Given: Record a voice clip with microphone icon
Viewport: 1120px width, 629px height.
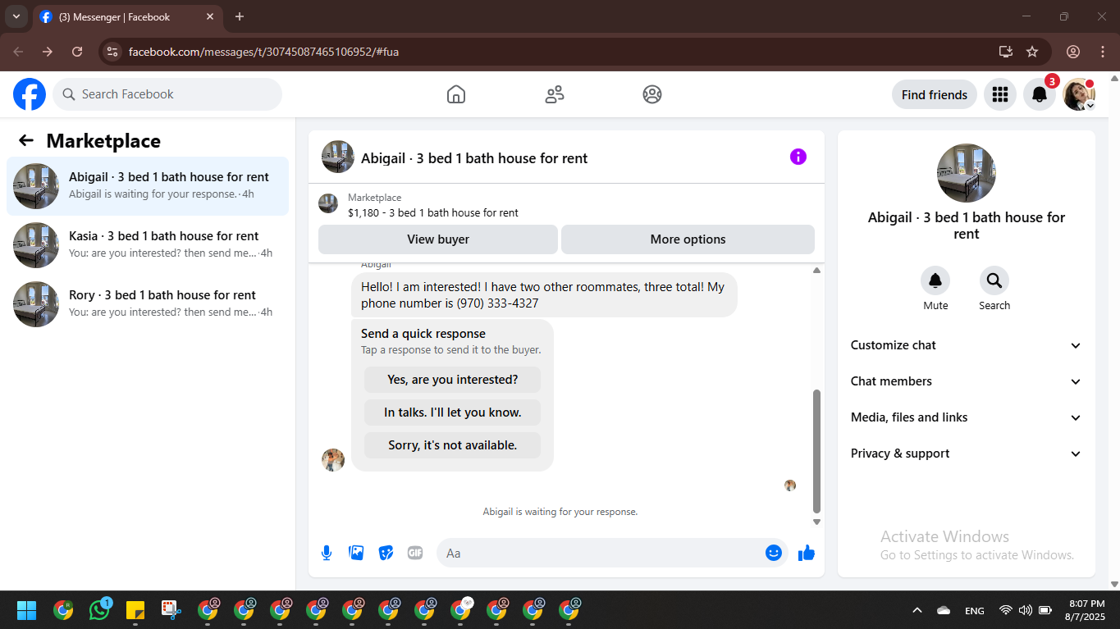Looking at the screenshot, I should click(327, 553).
